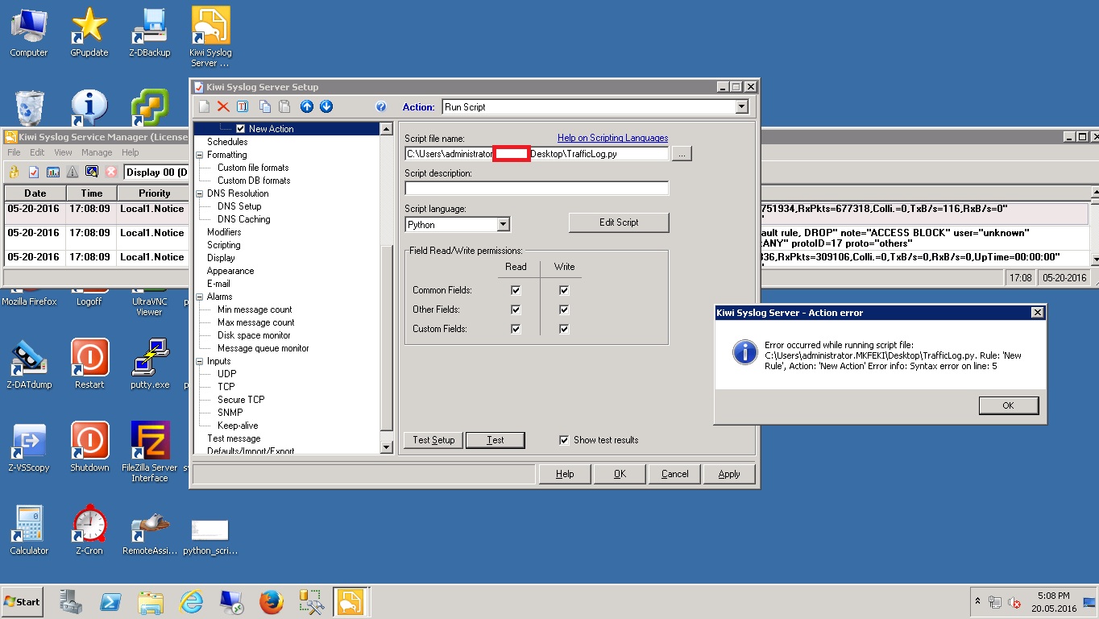Toggle Custom Fields Read permission
1099x619 pixels.
point(516,329)
